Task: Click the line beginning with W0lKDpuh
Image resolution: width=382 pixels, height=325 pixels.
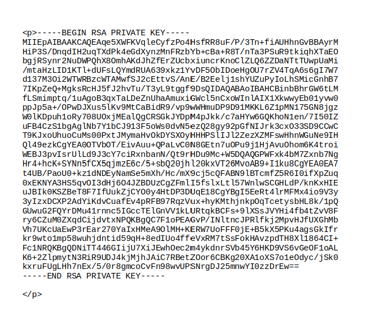Action: 180,117
